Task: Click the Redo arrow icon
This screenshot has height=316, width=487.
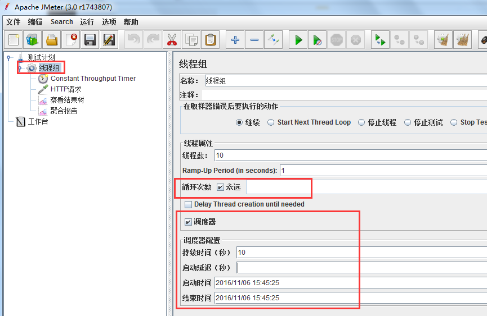Action: pos(153,40)
